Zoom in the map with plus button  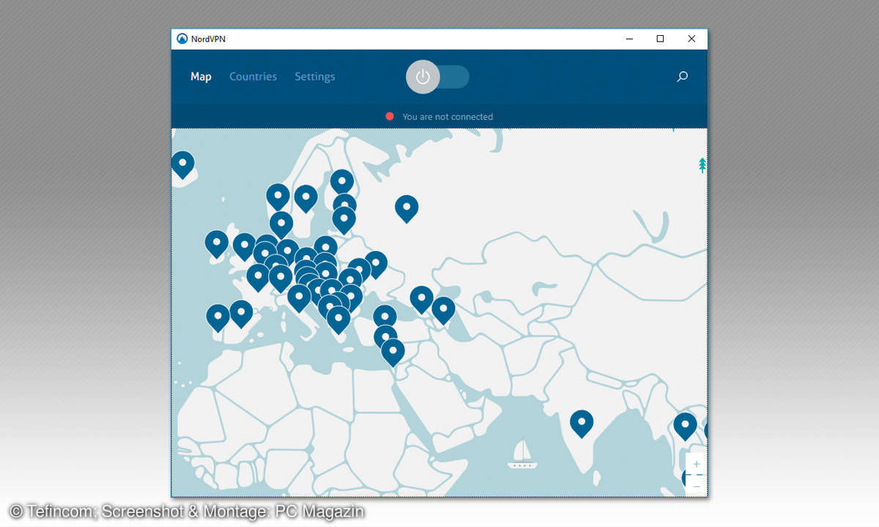click(x=696, y=464)
